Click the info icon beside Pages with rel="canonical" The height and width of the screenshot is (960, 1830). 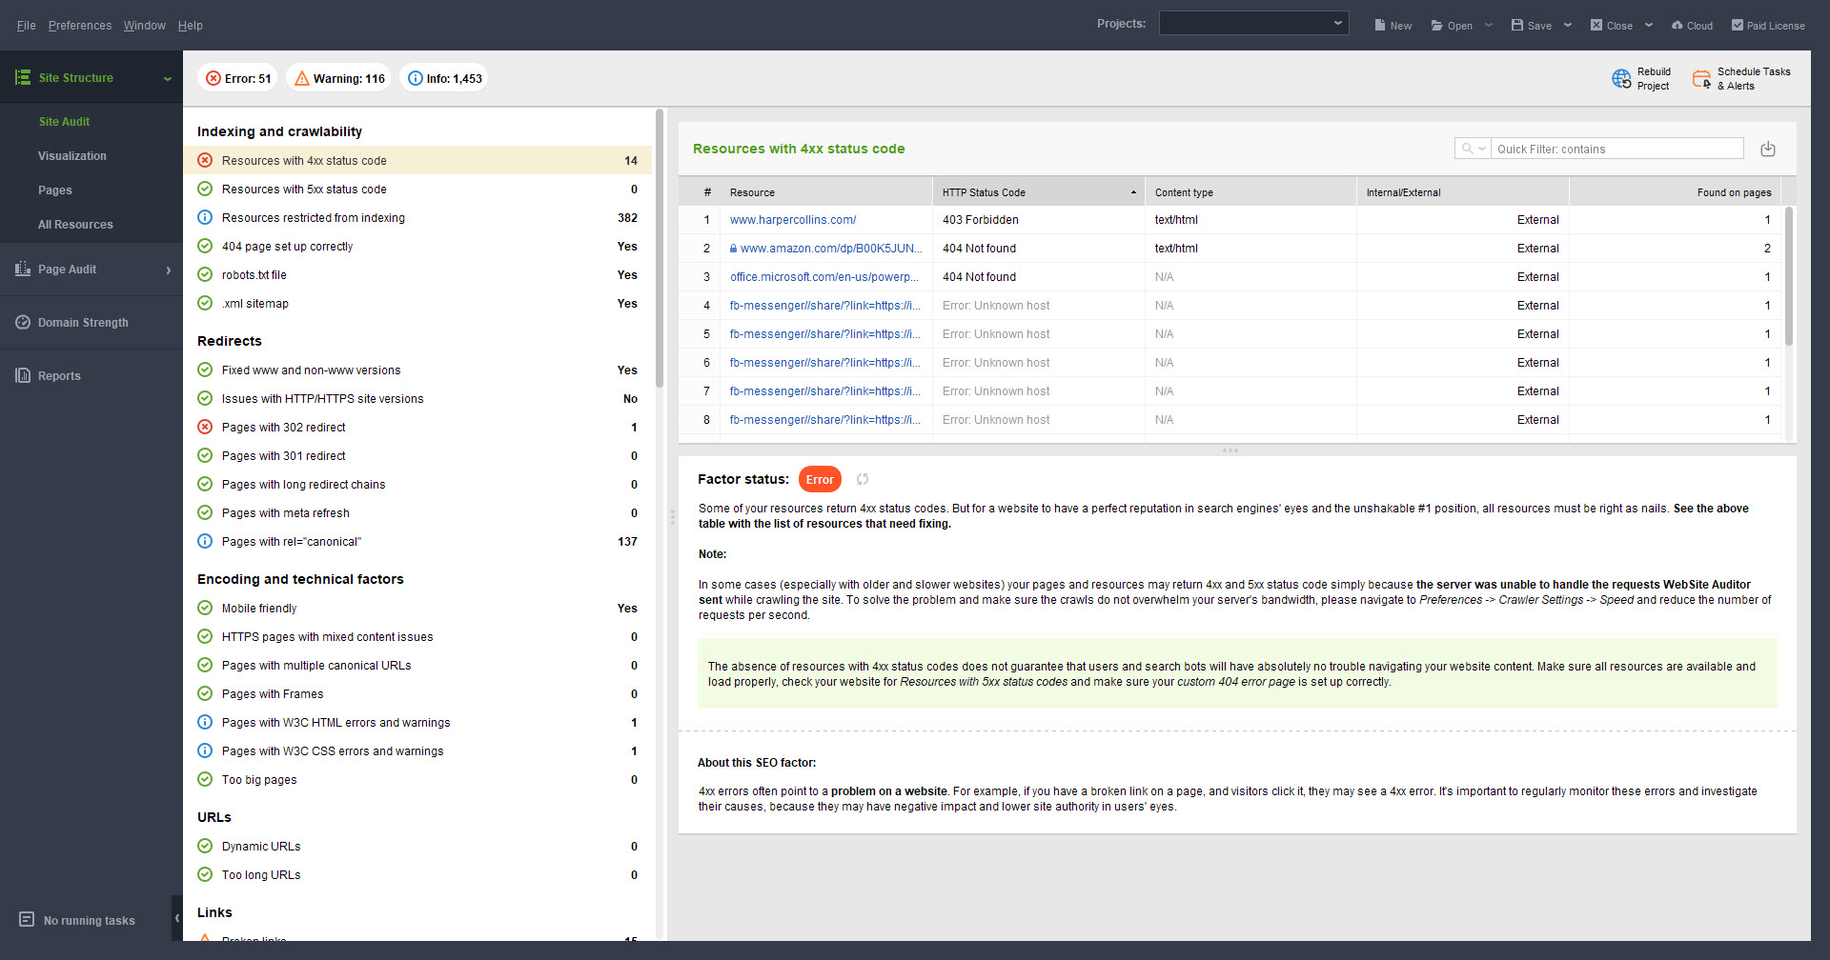pyautogui.click(x=205, y=541)
